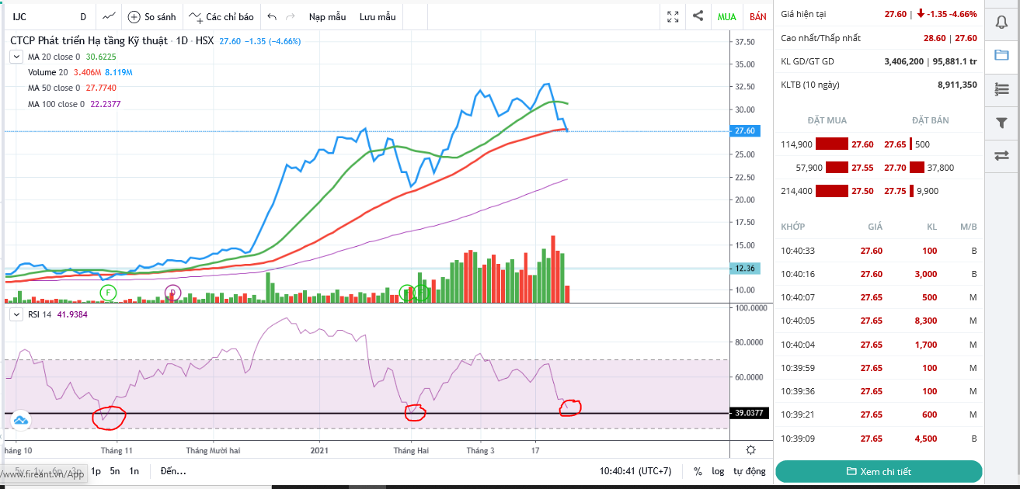Click 'Xem chi tiết' button
Screen dimensions: 1020x489
click(x=879, y=471)
